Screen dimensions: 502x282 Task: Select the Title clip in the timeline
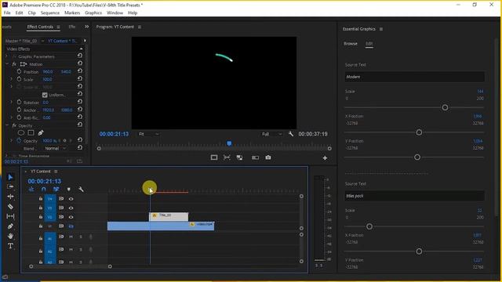[169, 217]
